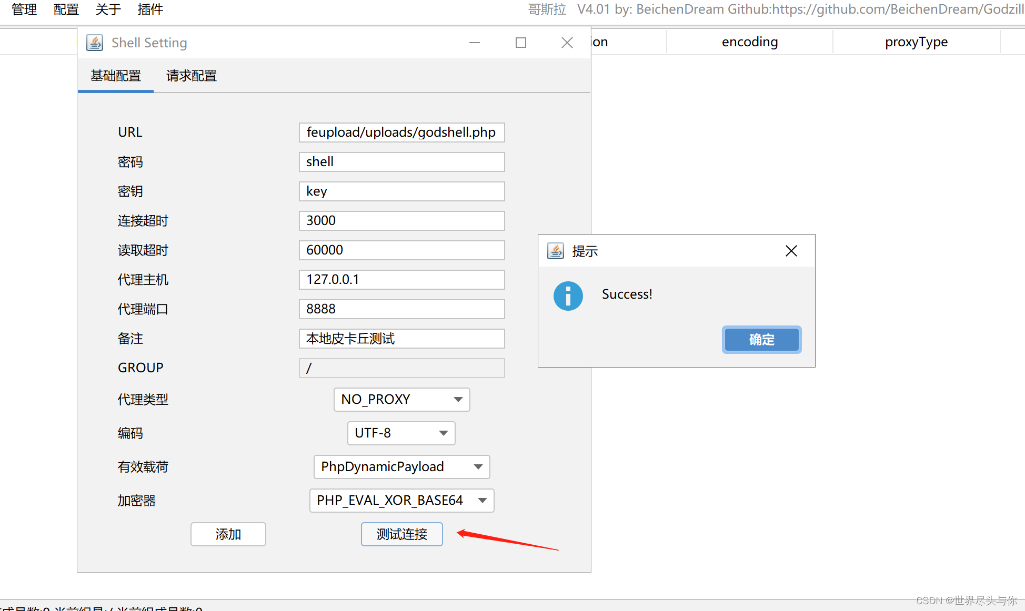Click the 备注 label
The height and width of the screenshot is (611, 1025).
pos(130,339)
